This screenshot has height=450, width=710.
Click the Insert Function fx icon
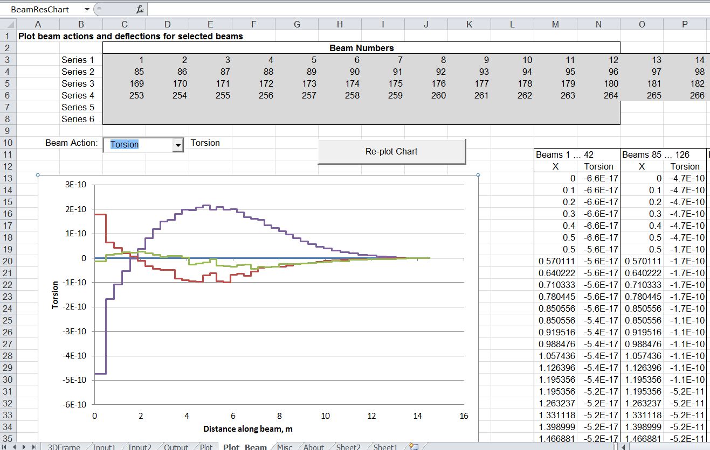coord(140,10)
